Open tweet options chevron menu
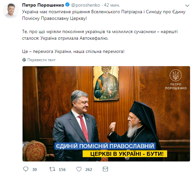Screen dimensions: 193x174 point(187,6)
